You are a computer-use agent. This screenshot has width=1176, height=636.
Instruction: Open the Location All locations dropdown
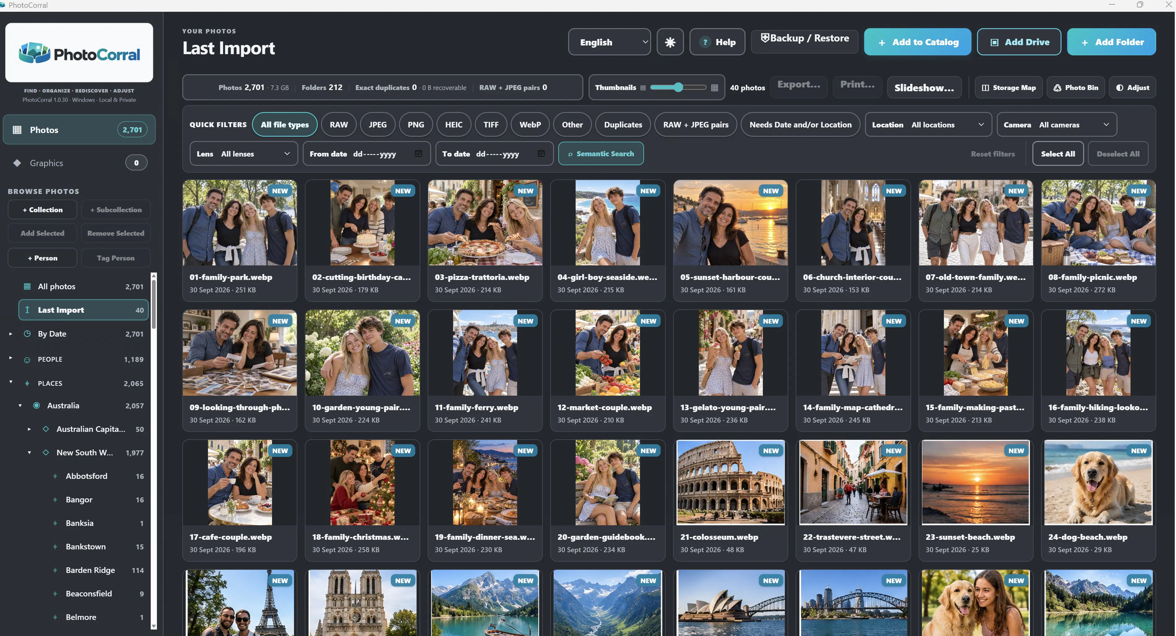point(928,125)
